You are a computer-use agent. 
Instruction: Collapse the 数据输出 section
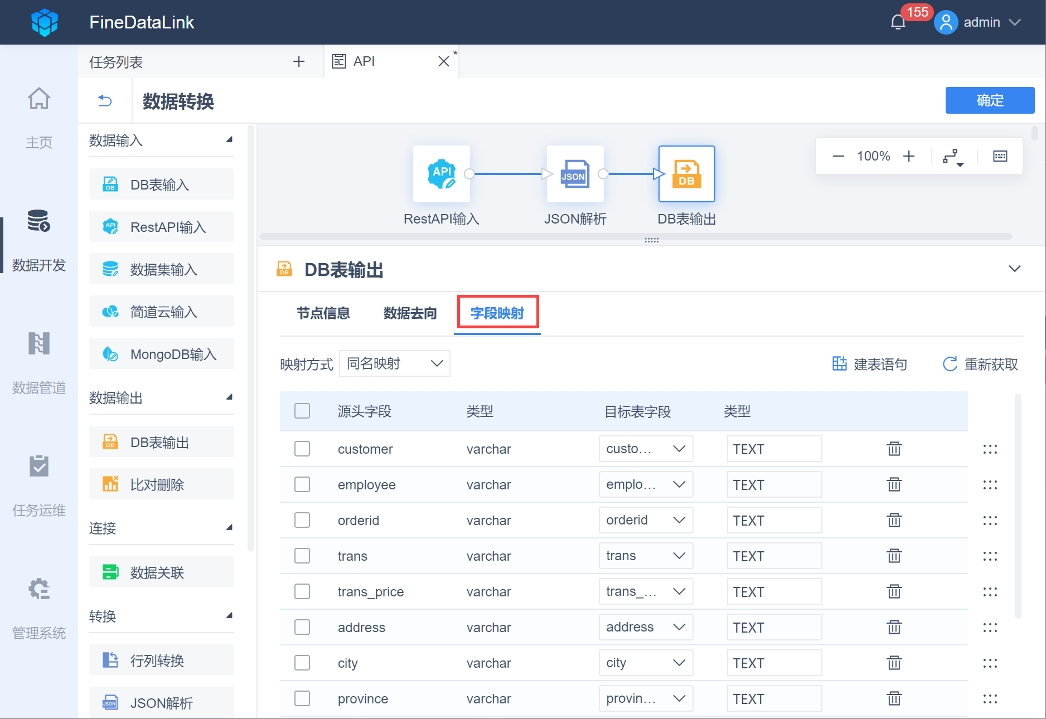[x=229, y=397]
